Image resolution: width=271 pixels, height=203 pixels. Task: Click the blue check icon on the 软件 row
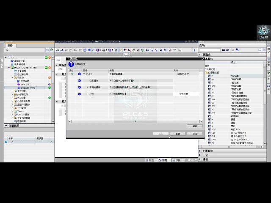pos(79,94)
